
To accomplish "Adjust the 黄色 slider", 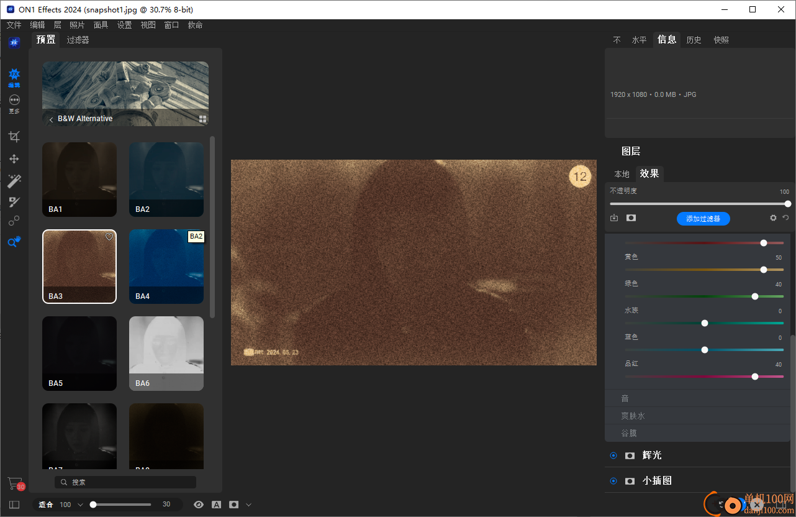I will pyautogui.click(x=704, y=270).
